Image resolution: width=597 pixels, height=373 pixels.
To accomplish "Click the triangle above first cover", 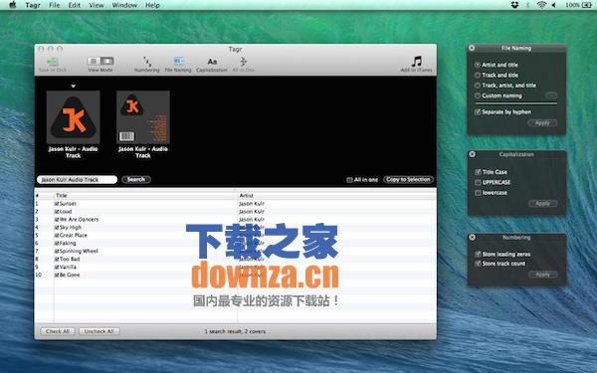I will tap(73, 86).
